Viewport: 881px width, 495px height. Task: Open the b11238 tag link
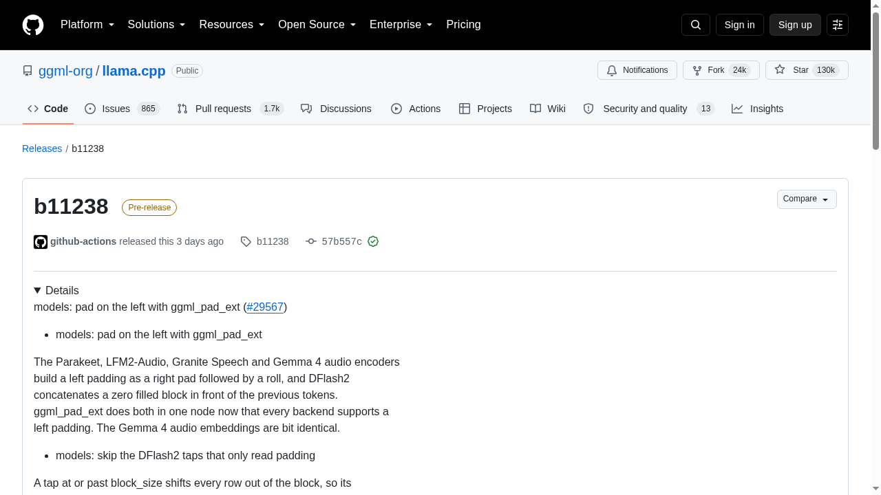[x=273, y=241]
